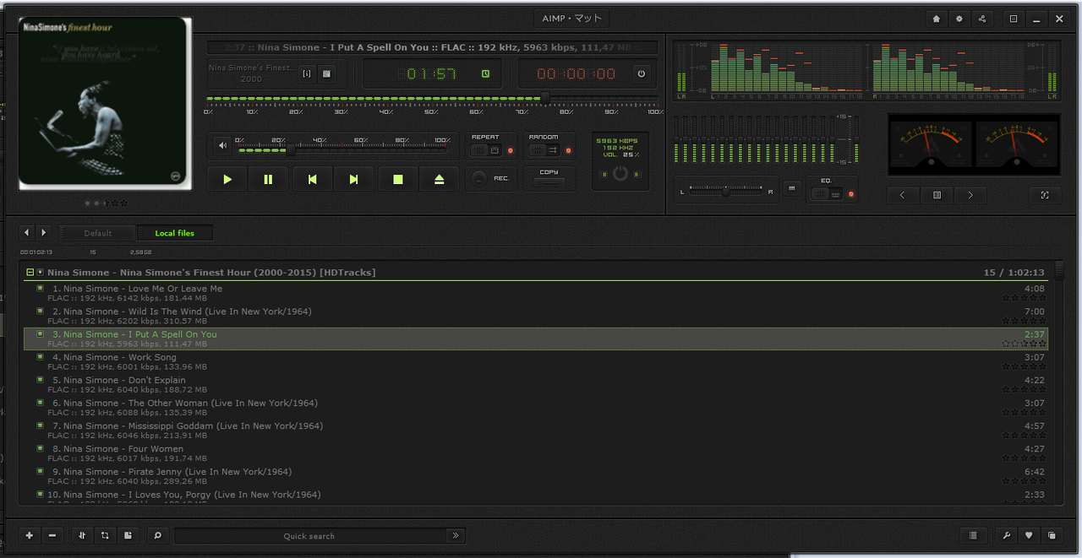Toggle checkbox for Work Song track
Image resolution: width=1082 pixels, height=558 pixels.
[40, 357]
